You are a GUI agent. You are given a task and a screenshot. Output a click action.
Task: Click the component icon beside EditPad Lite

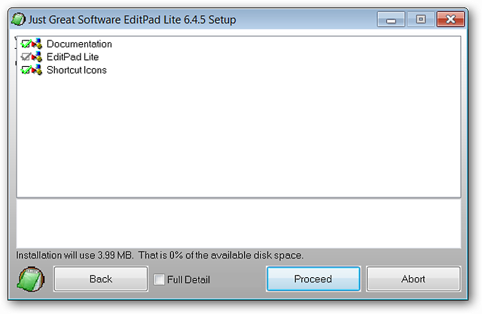[x=37, y=57]
